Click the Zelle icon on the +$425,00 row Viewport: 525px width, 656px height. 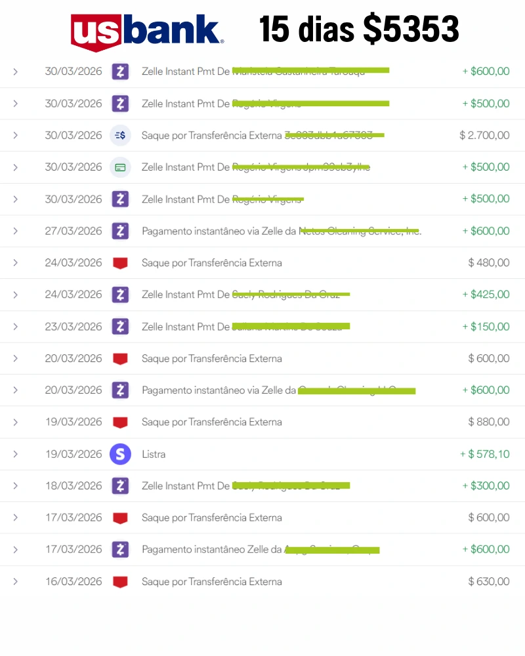pyautogui.click(x=120, y=295)
